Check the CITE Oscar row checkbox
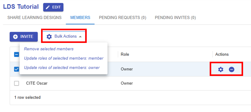The width and height of the screenshot is (251, 112). click(x=17, y=83)
